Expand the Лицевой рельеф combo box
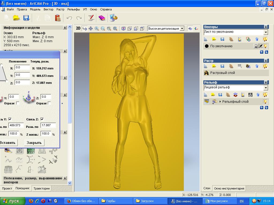Image resolution: width=274 pixels, height=205 pixels. [265, 88]
